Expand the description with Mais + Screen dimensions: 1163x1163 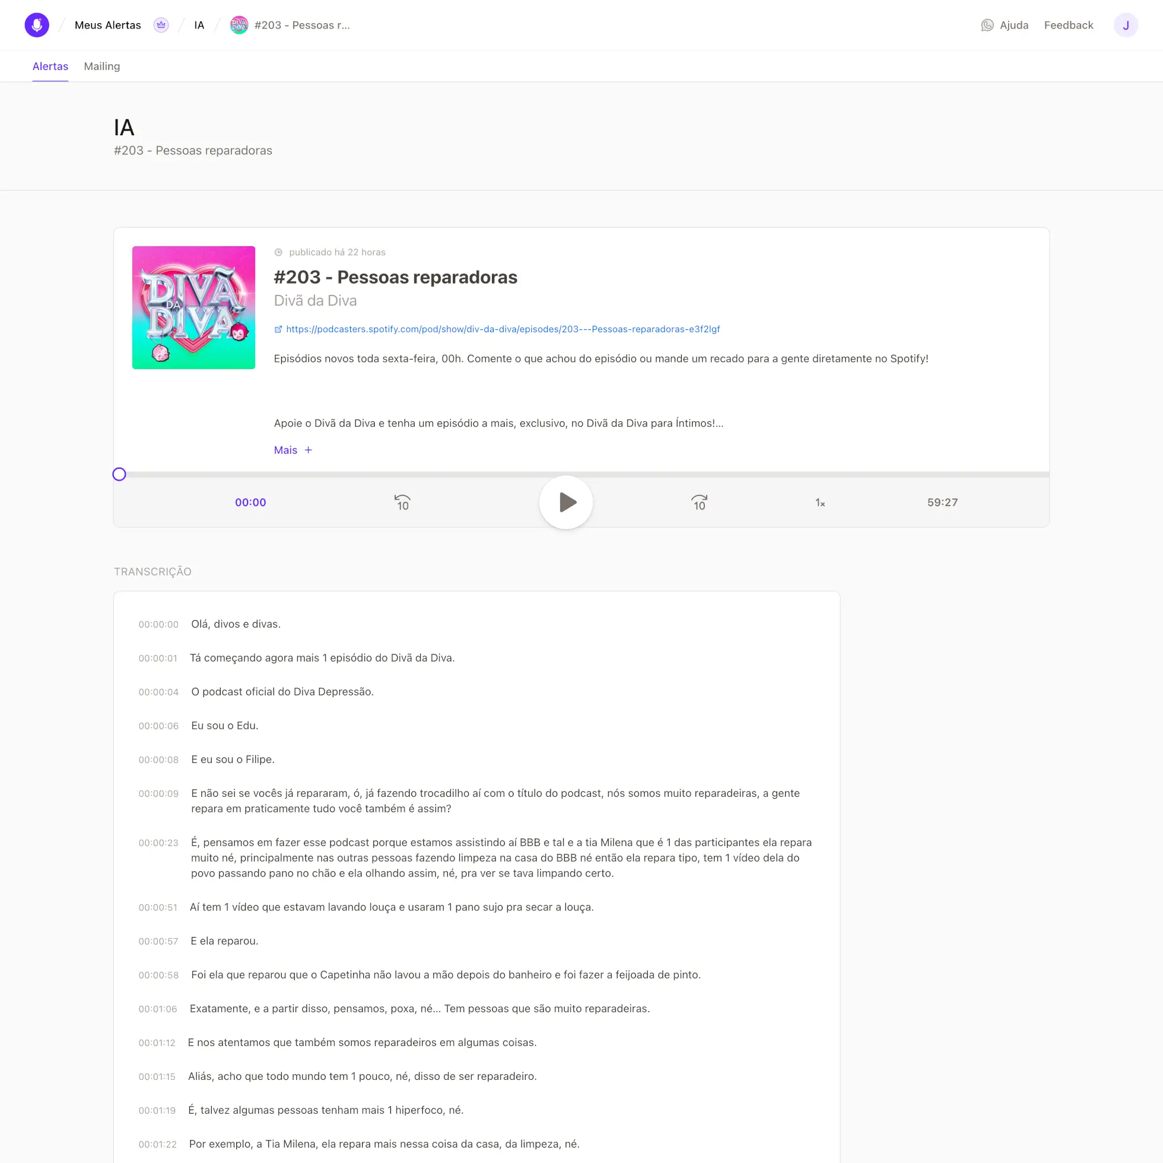293,450
